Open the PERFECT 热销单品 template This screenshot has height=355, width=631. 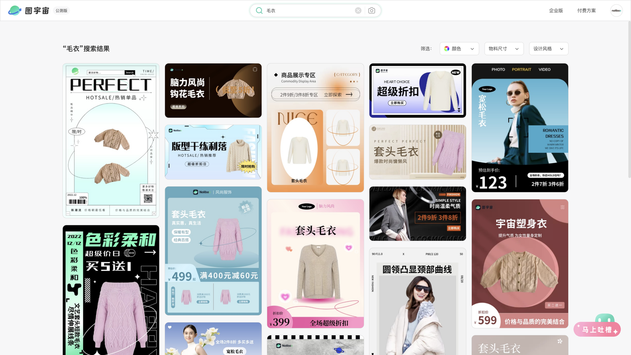(111, 140)
